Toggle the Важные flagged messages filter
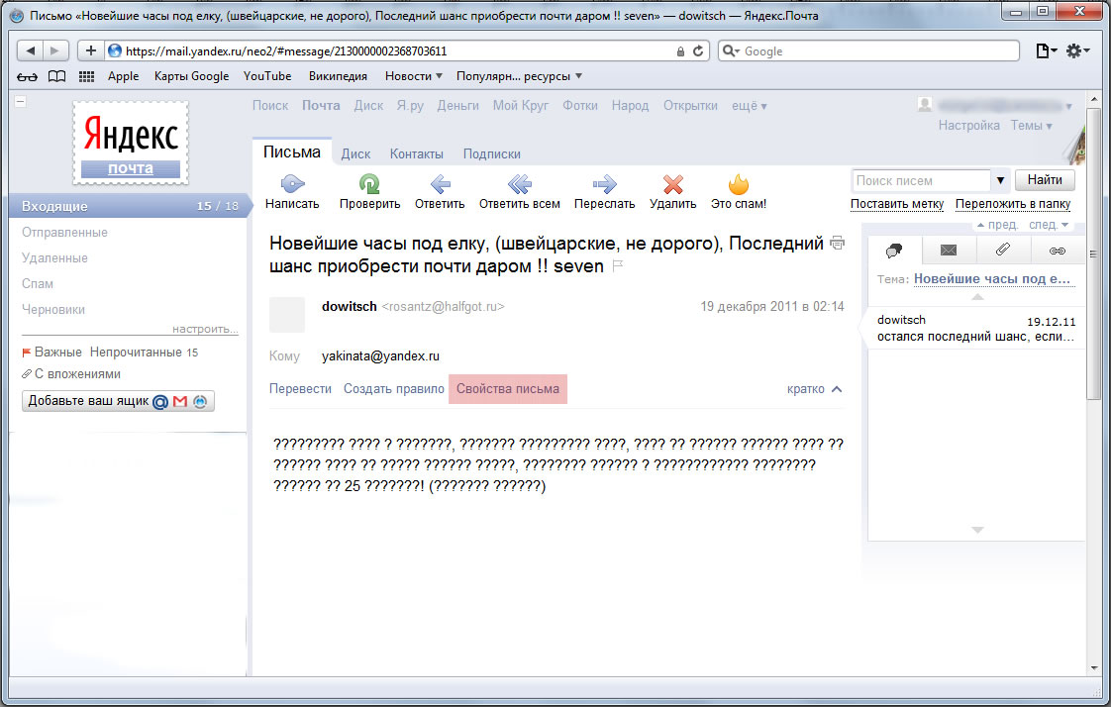 [x=51, y=353]
